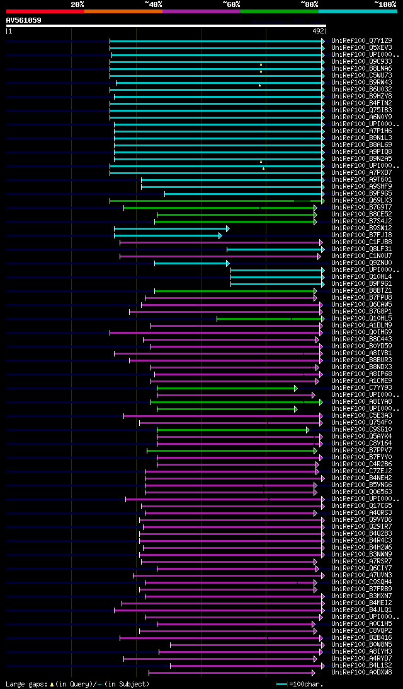Open hit UniRef100_Q69LX3

(x=362, y=201)
